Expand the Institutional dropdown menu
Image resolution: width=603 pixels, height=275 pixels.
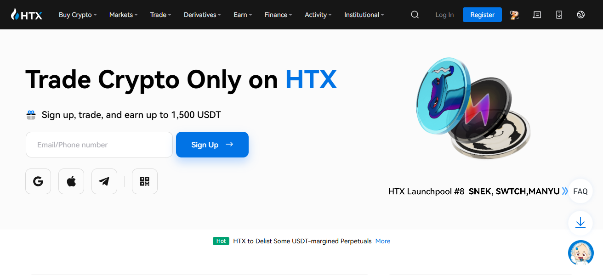(x=364, y=15)
